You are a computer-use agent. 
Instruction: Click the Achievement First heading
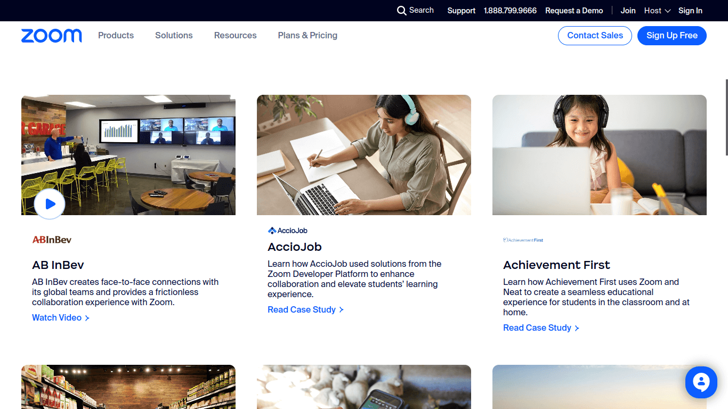(556, 265)
